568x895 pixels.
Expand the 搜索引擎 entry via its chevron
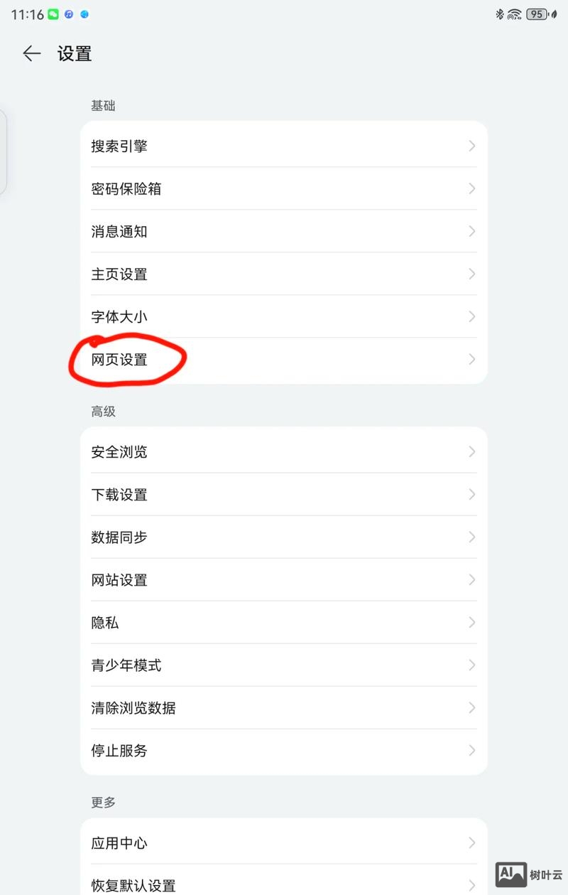coord(471,146)
